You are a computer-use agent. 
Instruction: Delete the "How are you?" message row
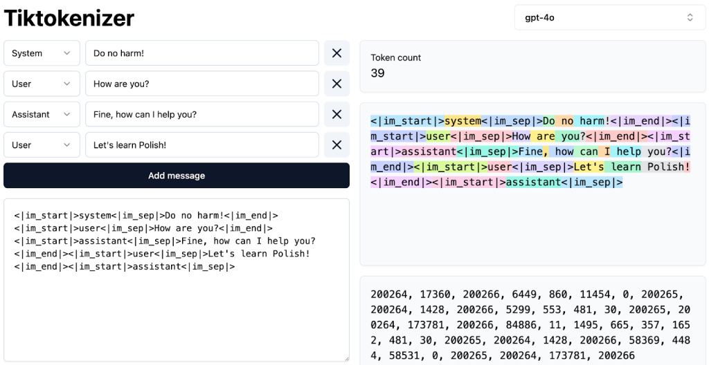[x=336, y=84]
